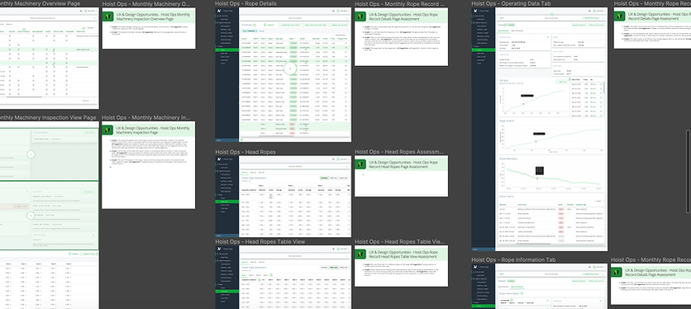Select the Monthly Machinery Inspection View Page title
The image size is (691, 309).
48,117
